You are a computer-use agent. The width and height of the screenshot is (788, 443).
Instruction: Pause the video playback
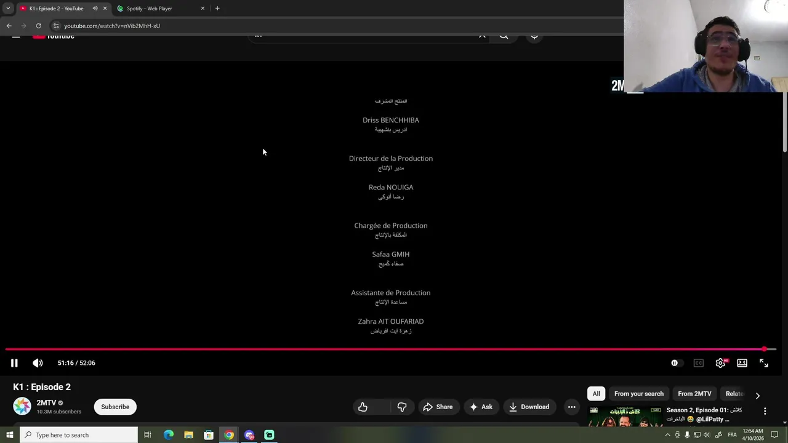pos(14,363)
